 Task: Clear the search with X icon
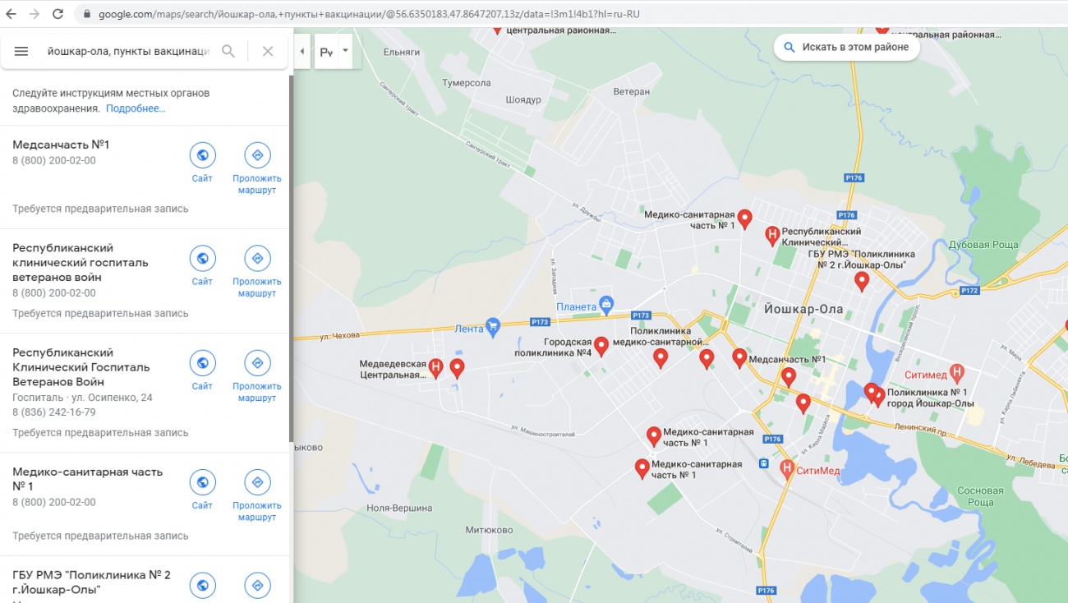click(268, 51)
